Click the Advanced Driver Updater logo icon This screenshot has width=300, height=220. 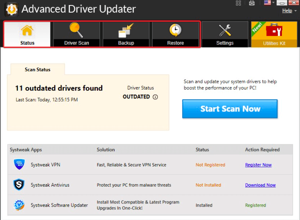click(x=11, y=9)
